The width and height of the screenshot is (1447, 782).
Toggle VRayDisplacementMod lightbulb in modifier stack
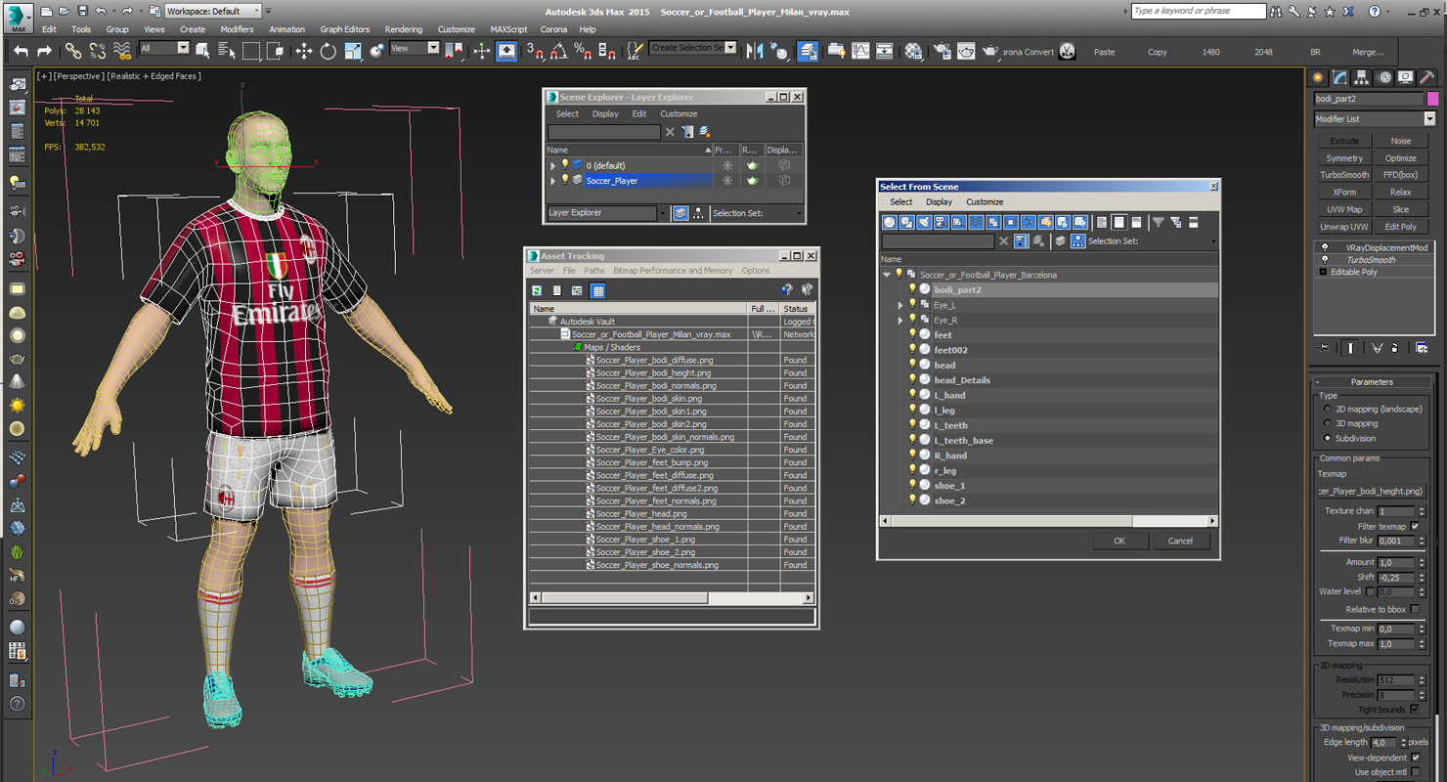(x=1325, y=247)
